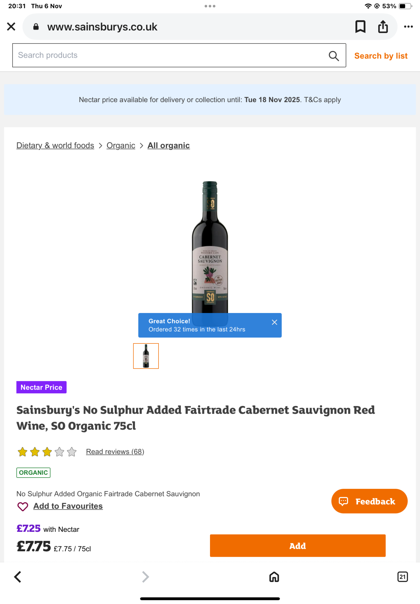Open the Organic breadcrumb link
The width and height of the screenshot is (420, 604).
click(121, 145)
